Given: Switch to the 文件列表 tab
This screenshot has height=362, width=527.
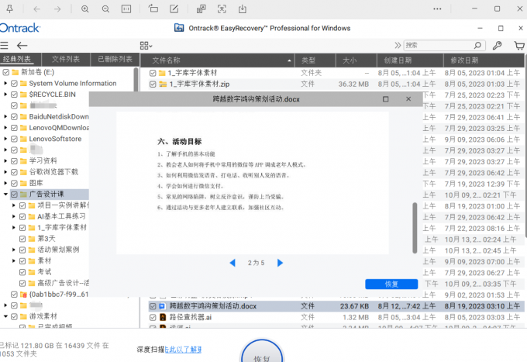Looking at the screenshot, I should pyautogui.click(x=66, y=60).
